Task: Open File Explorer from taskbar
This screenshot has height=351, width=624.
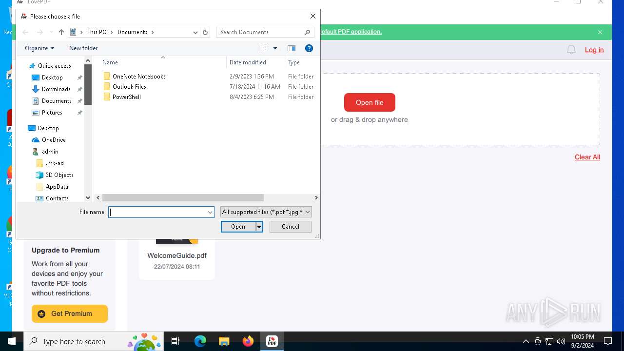Action: pyautogui.click(x=224, y=341)
